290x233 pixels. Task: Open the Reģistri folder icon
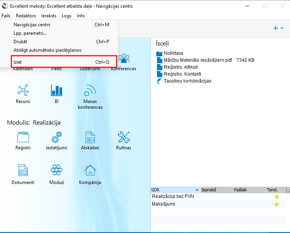23,137
